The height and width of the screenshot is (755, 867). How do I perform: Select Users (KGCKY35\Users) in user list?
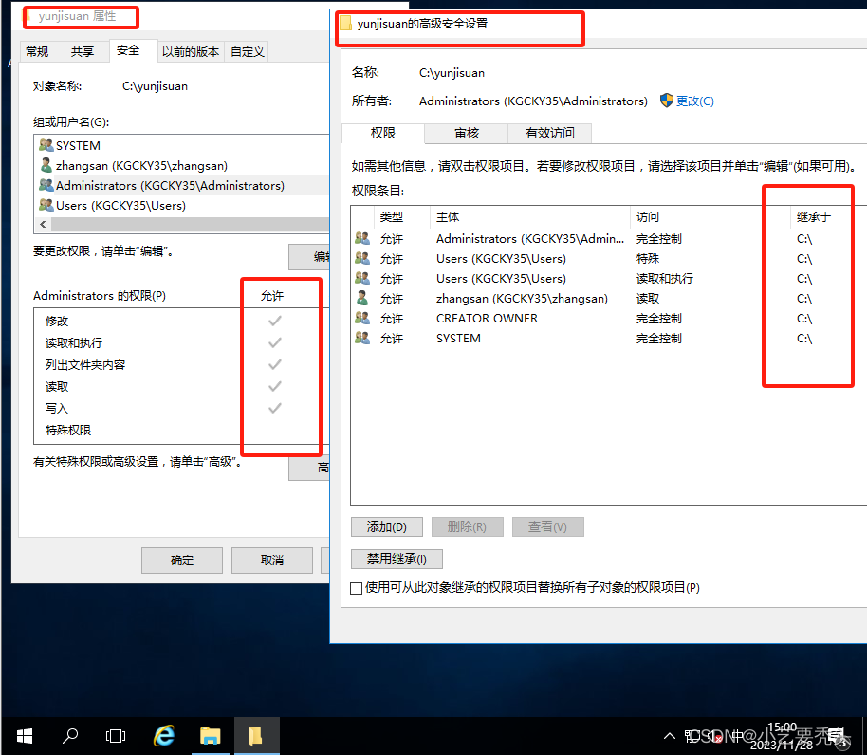pyautogui.click(x=183, y=205)
